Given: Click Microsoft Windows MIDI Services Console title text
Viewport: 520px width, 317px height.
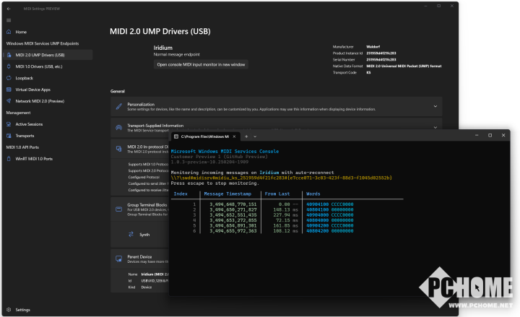Looking at the screenshot, I should (x=225, y=152).
